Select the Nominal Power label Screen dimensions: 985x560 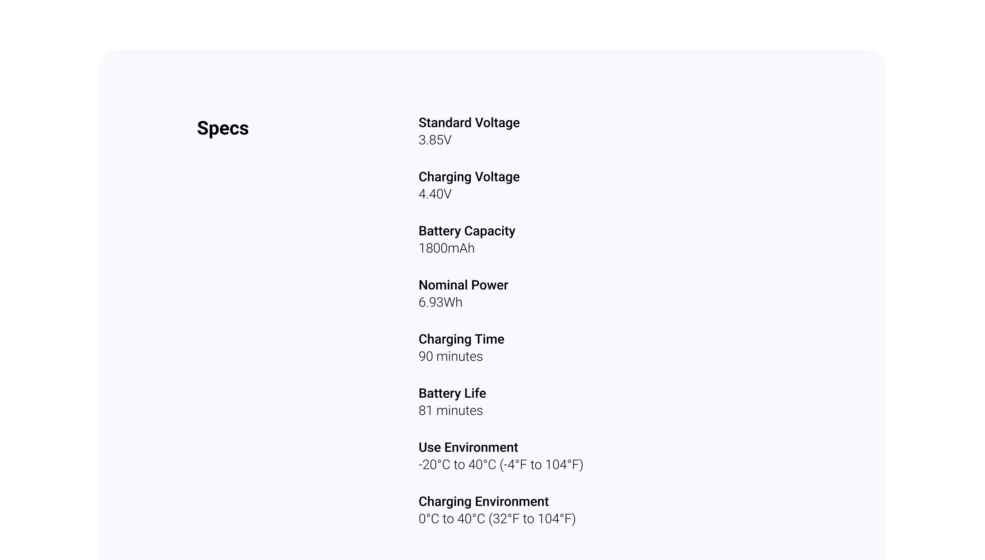tap(463, 285)
